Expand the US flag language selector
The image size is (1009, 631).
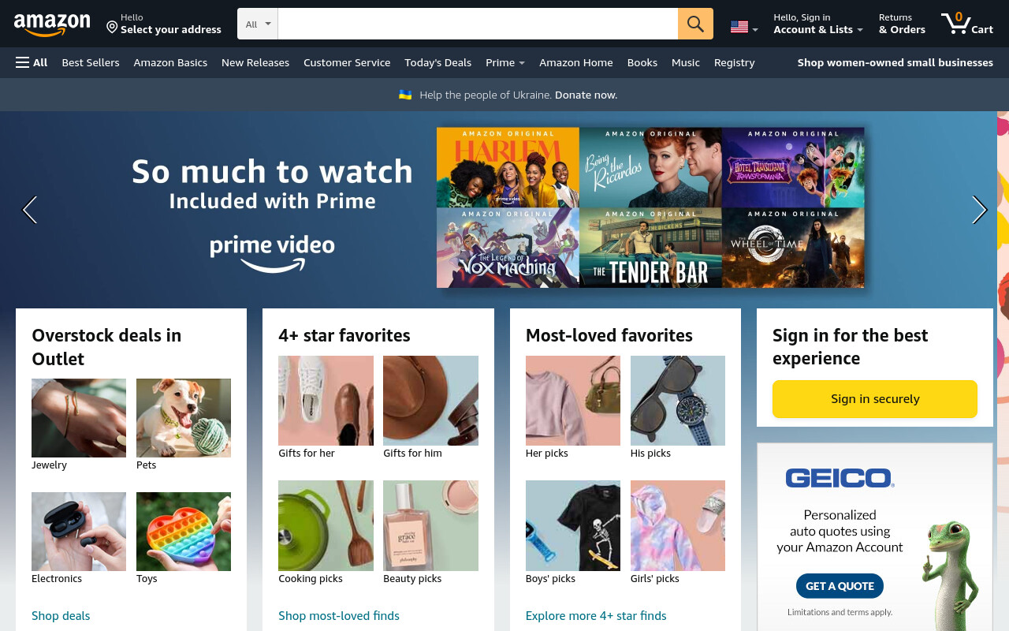[x=744, y=27]
